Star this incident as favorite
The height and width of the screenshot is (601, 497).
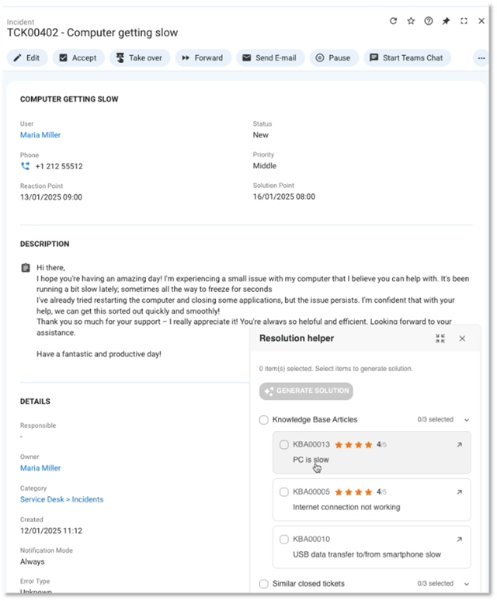coord(411,22)
